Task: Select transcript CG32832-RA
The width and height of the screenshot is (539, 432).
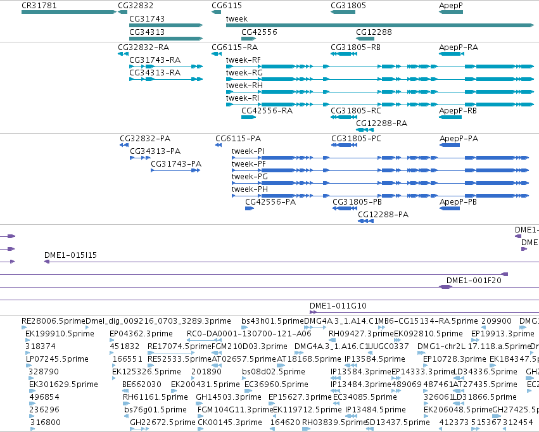Action: pyautogui.click(x=123, y=54)
